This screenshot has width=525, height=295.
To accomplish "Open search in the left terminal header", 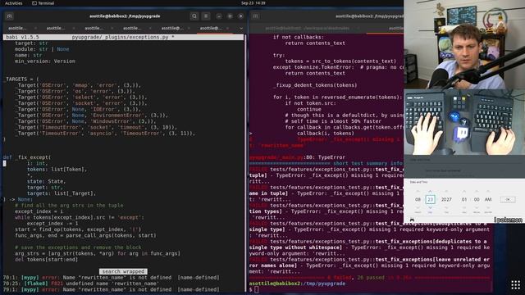I will tap(194, 16).
